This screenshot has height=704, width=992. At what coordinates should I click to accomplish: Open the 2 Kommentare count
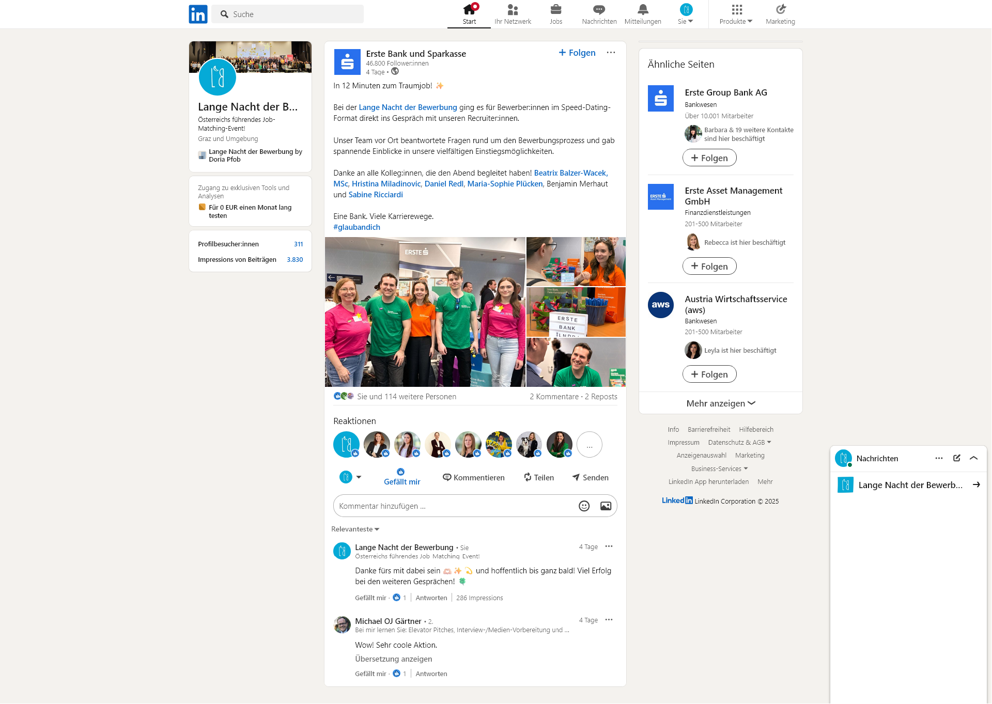tap(554, 397)
